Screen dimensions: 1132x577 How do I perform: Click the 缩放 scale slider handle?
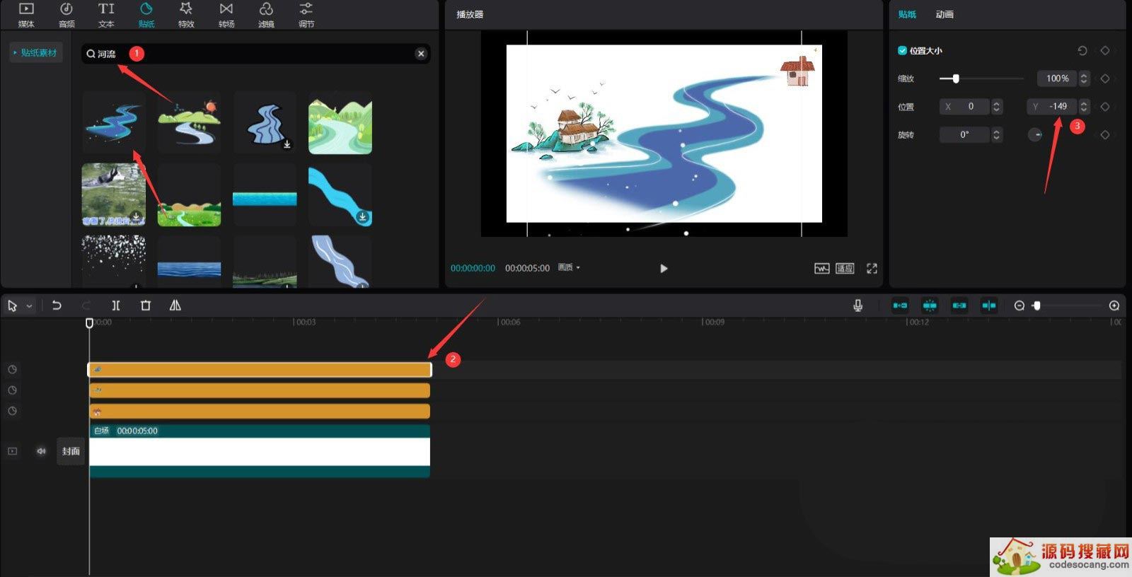tap(956, 78)
